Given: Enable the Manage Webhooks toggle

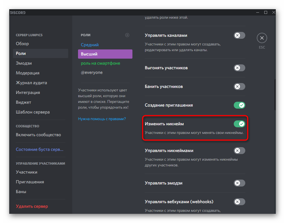Looking at the screenshot, I should [x=239, y=202].
